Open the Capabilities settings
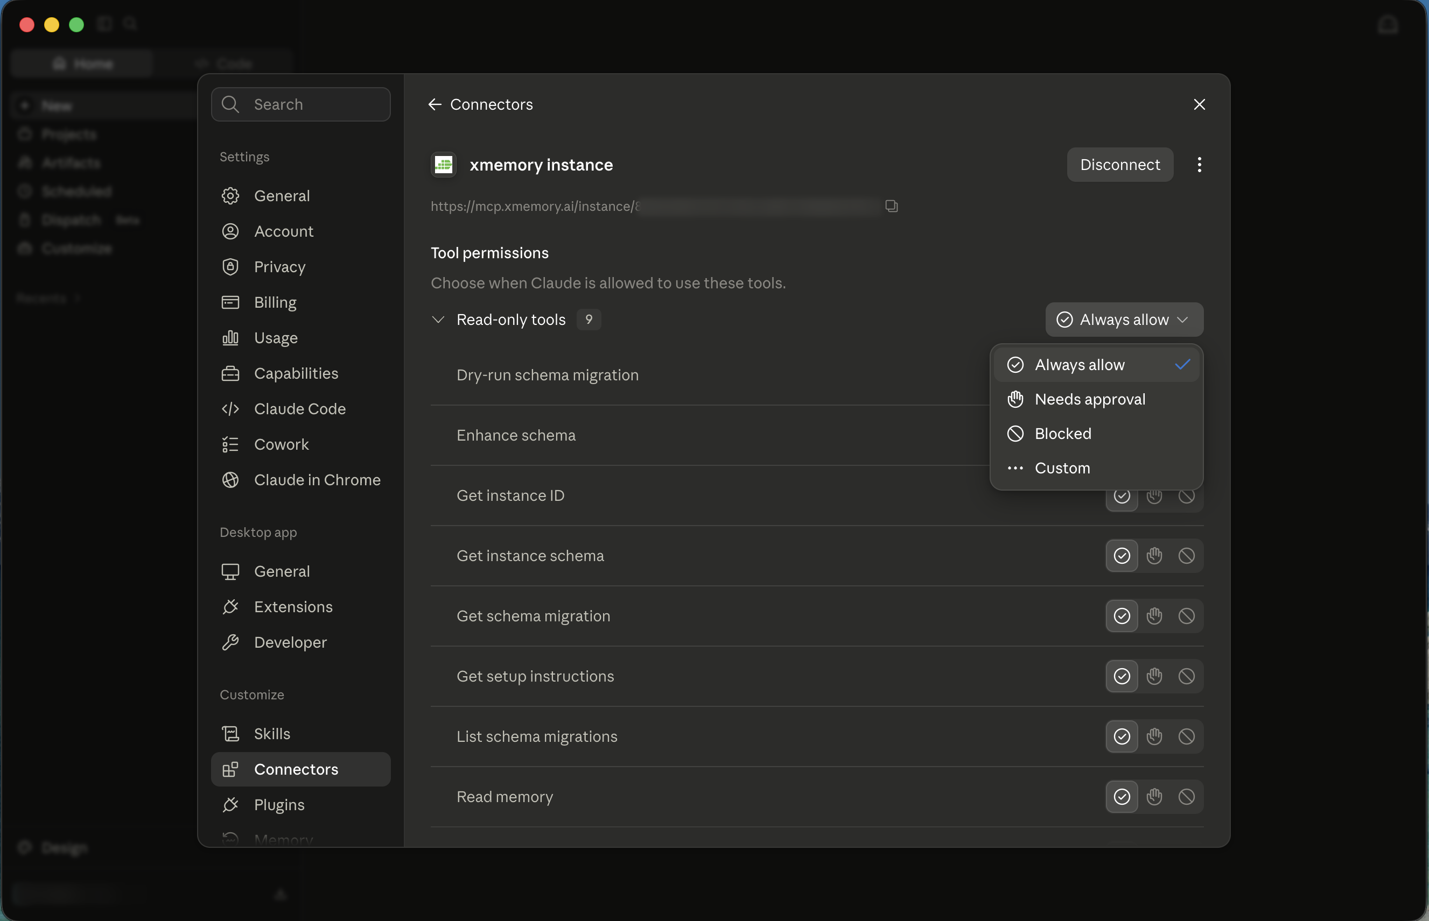 [301, 374]
